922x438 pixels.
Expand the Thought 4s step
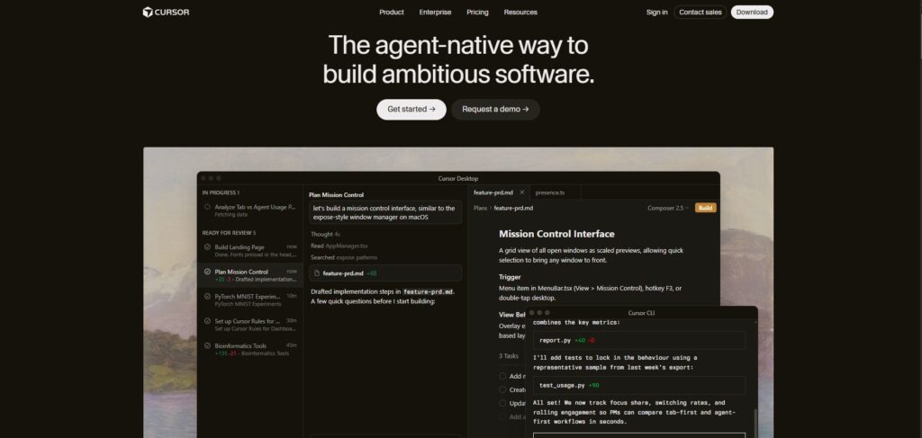click(326, 234)
